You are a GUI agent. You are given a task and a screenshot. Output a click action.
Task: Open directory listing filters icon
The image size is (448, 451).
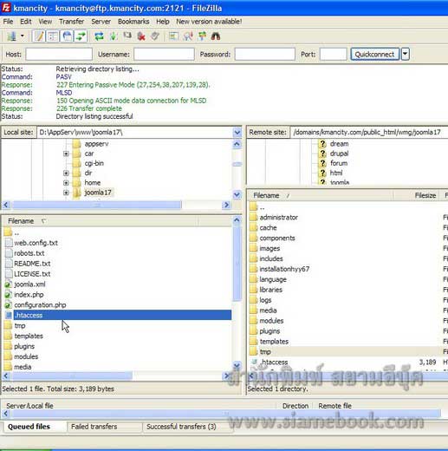pos(173,36)
